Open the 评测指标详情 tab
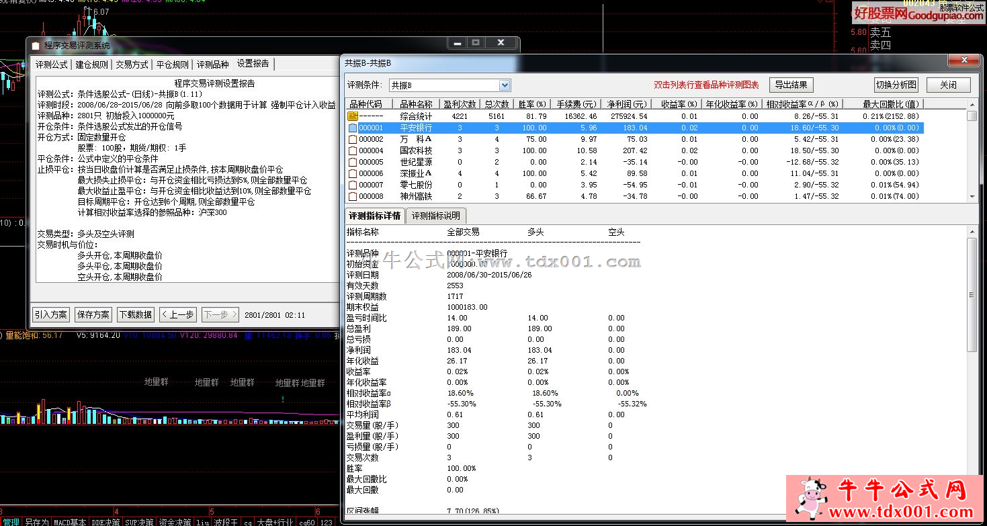Screen dimensions: 987x526 click(x=374, y=216)
